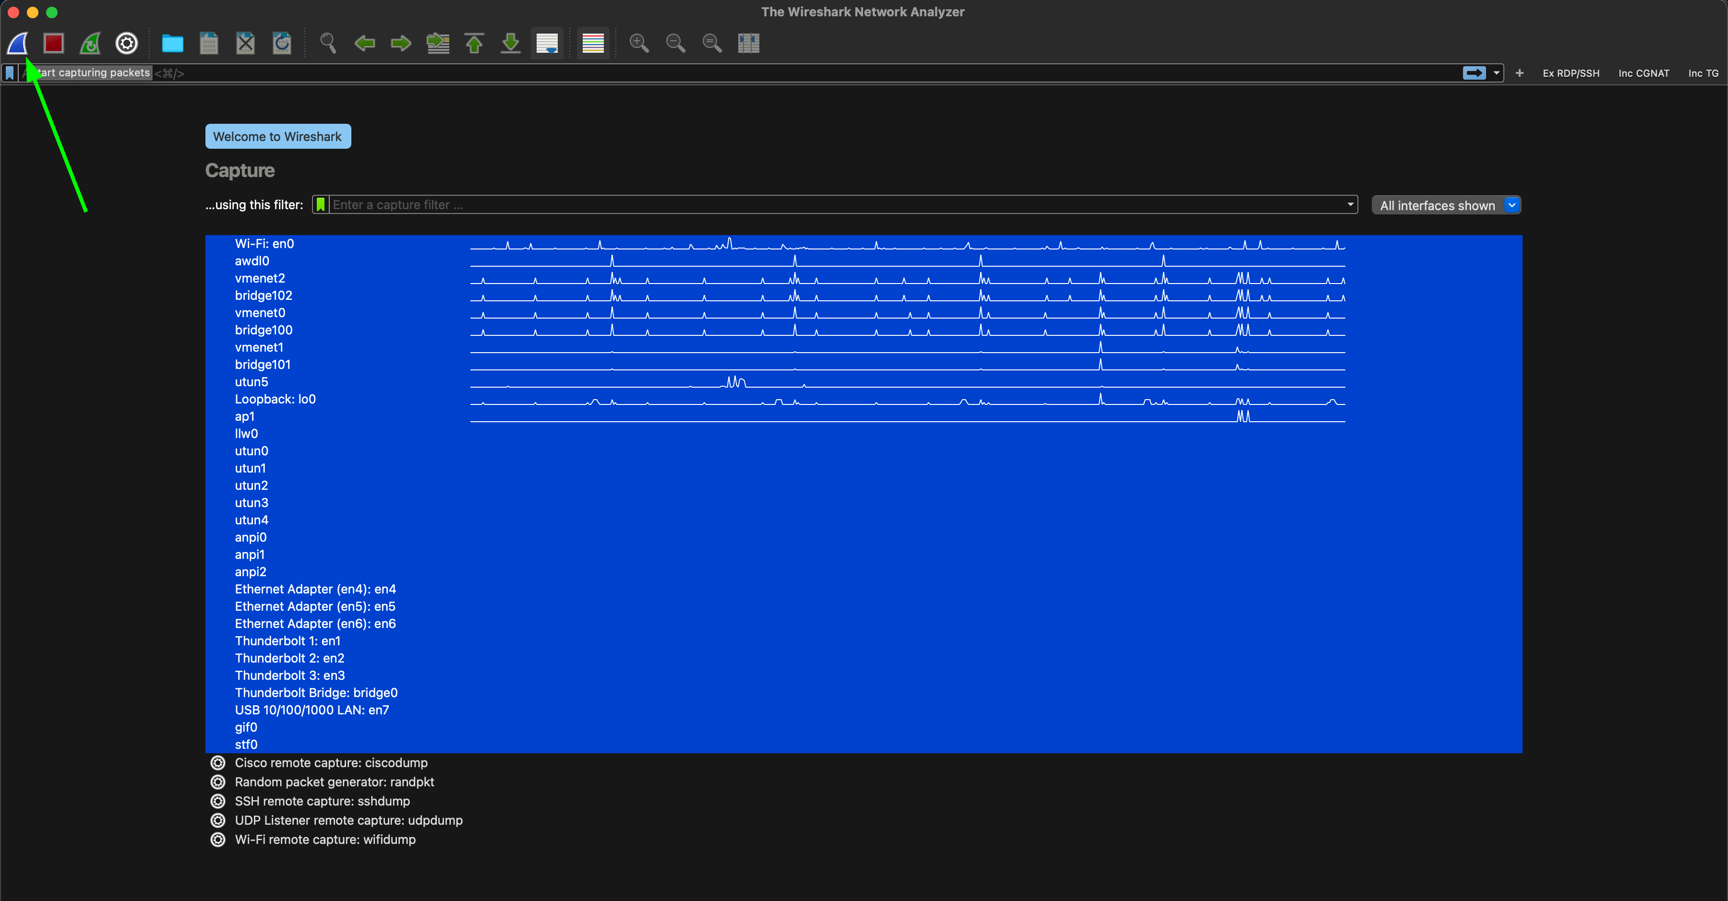Select Ethernet Adapter (en6): en6
The width and height of the screenshot is (1728, 901).
coord(864,624)
